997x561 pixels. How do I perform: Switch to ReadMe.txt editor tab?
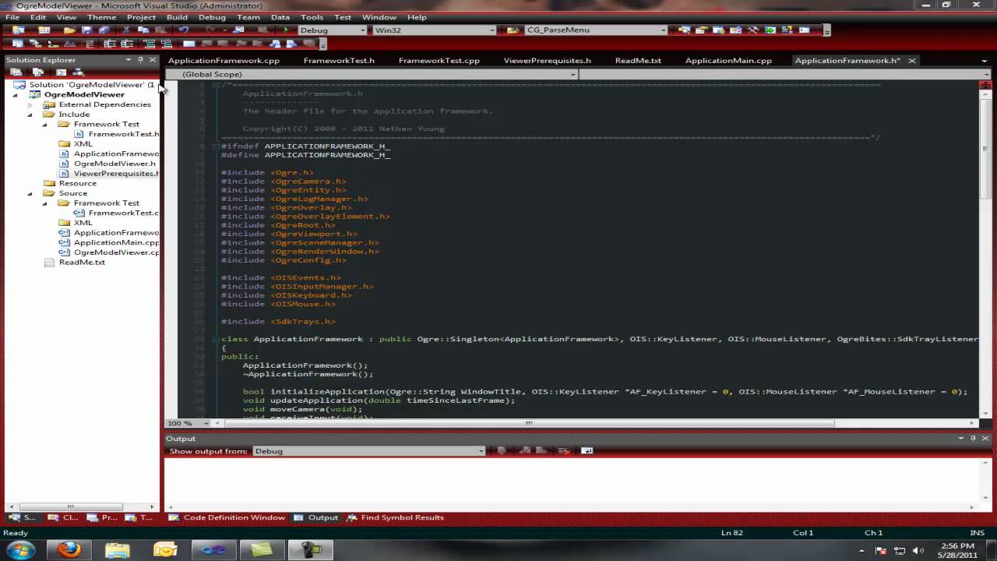point(638,61)
